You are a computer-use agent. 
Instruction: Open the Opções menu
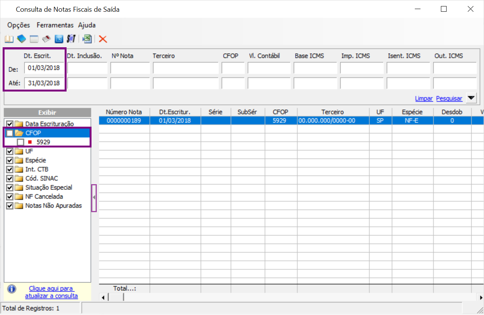(x=19, y=25)
